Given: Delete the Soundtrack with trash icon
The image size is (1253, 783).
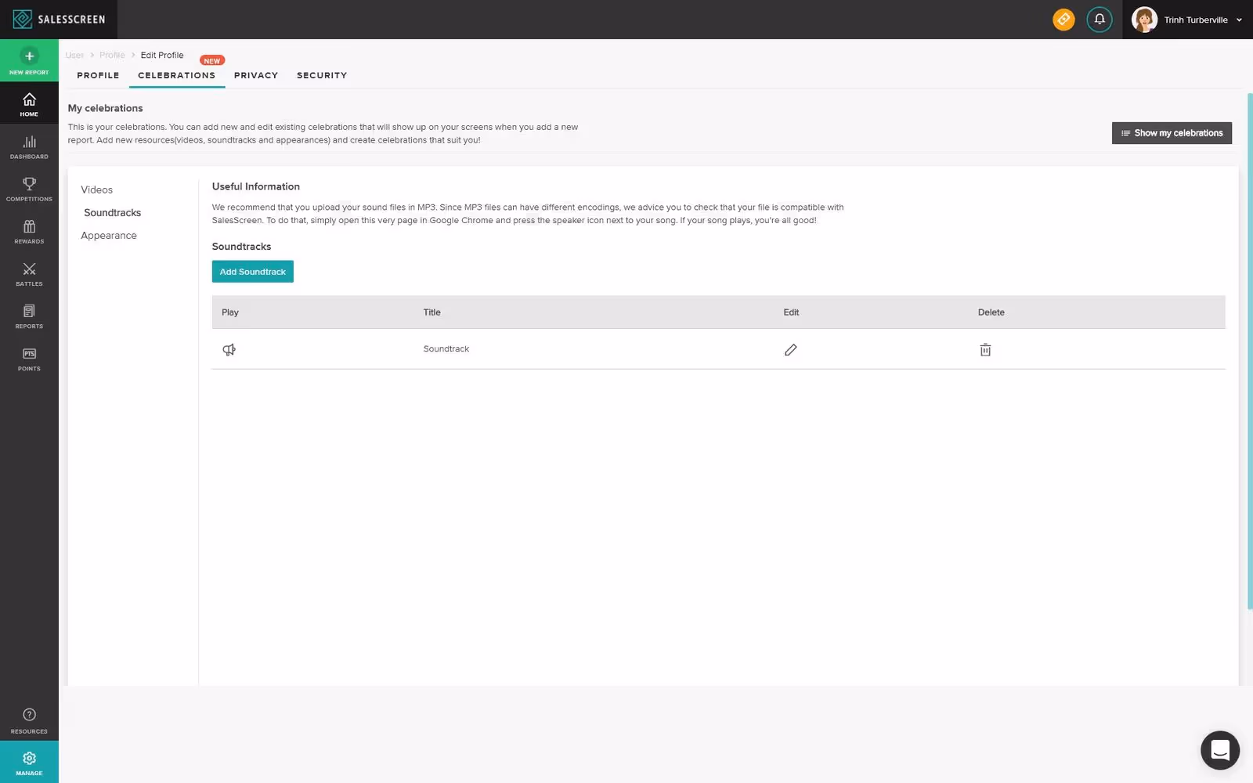Looking at the screenshot, I should pos(985,349).
